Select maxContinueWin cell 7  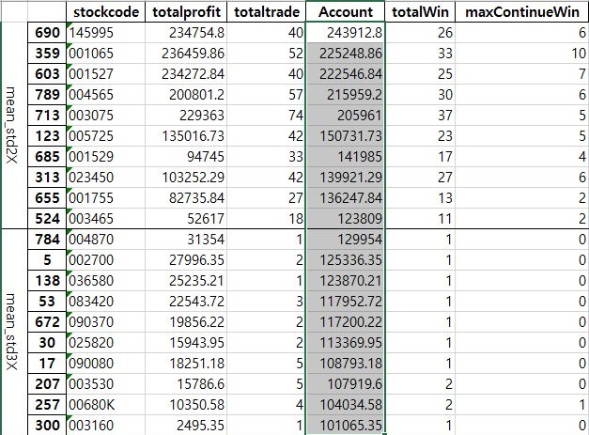(521, 74)
